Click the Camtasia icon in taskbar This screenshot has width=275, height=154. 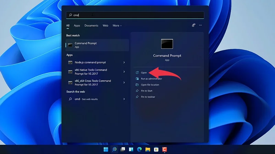pyautogui.click(x=164, y=150)
